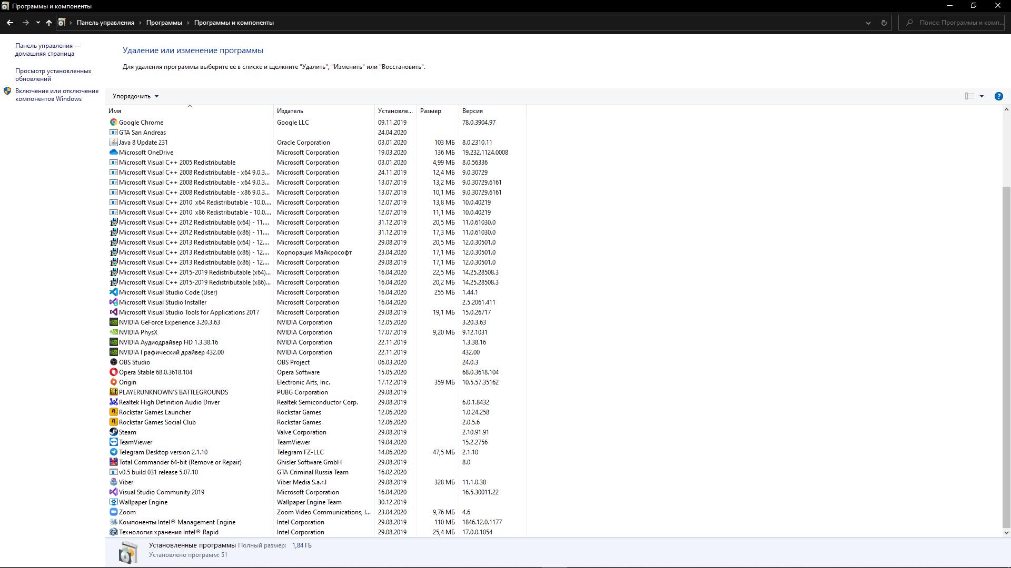Click the Total Commander icon
The width and height of the screenshot is (1011, 568).
pyautogui.click(x=113, y=462)
